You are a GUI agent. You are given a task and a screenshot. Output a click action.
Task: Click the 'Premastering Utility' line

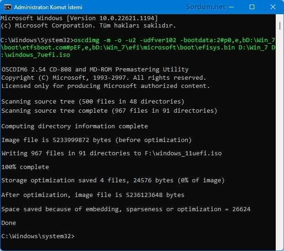(x=95, y=69)
